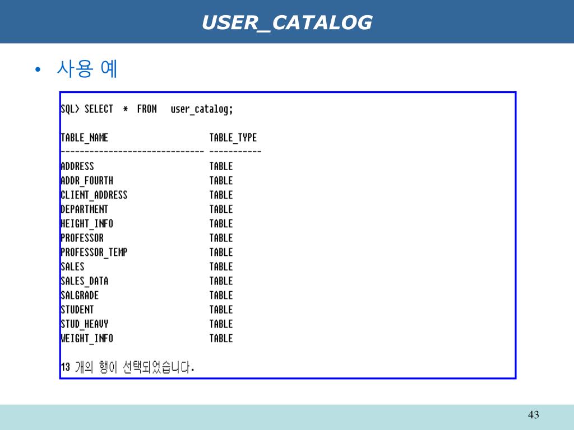Screen dimensions: 574x430
Task: Click the USER_CATALOG slide title
Action: point(287,22)
